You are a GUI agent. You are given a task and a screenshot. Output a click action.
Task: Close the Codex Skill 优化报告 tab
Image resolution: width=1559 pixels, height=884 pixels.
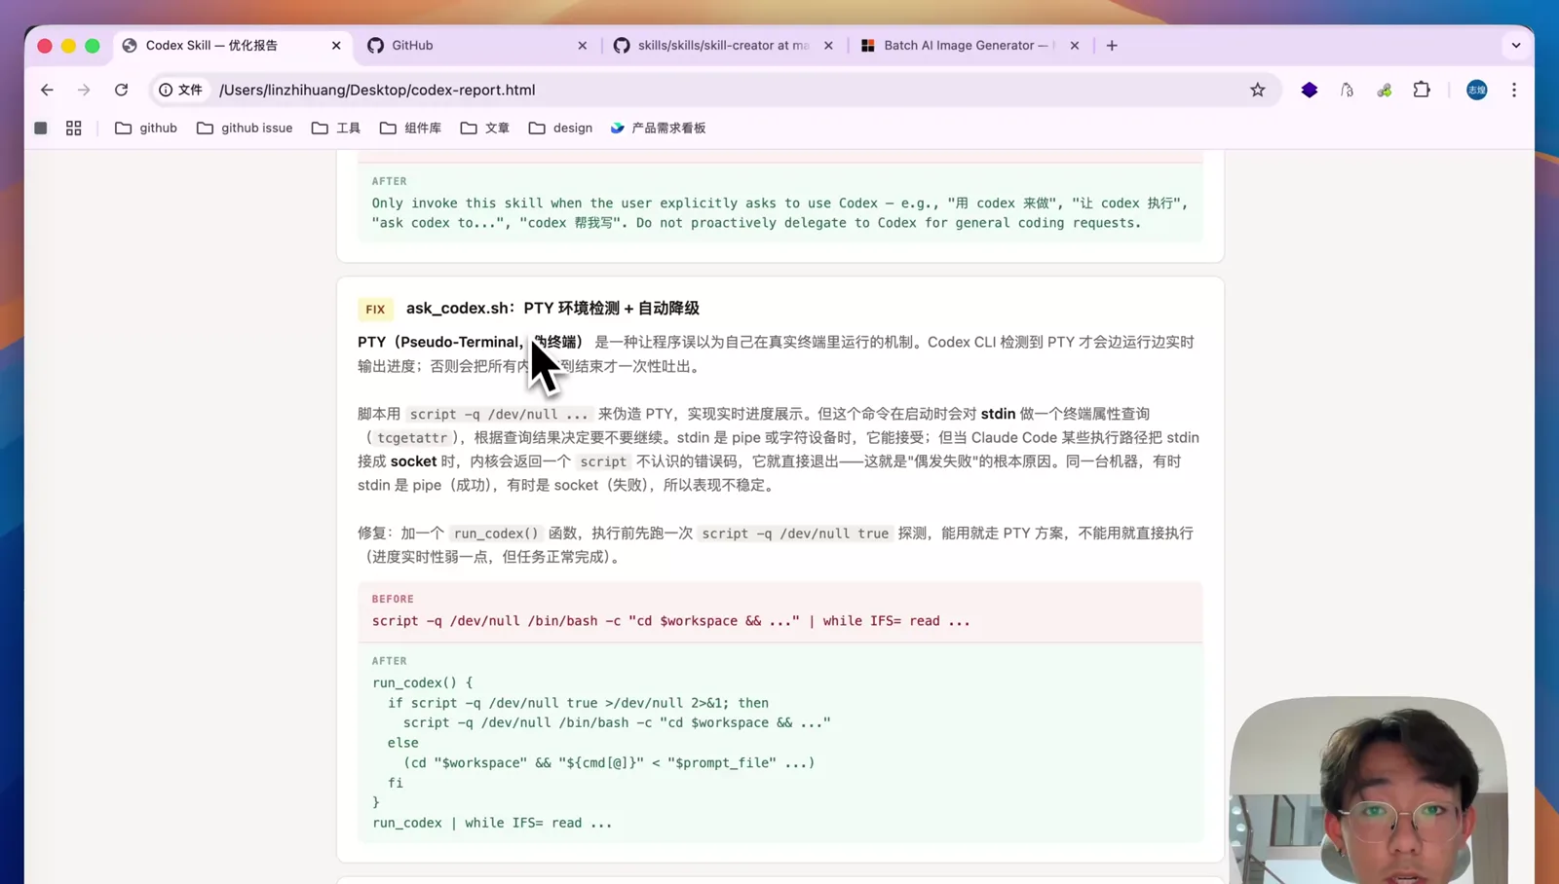[336, 45]
